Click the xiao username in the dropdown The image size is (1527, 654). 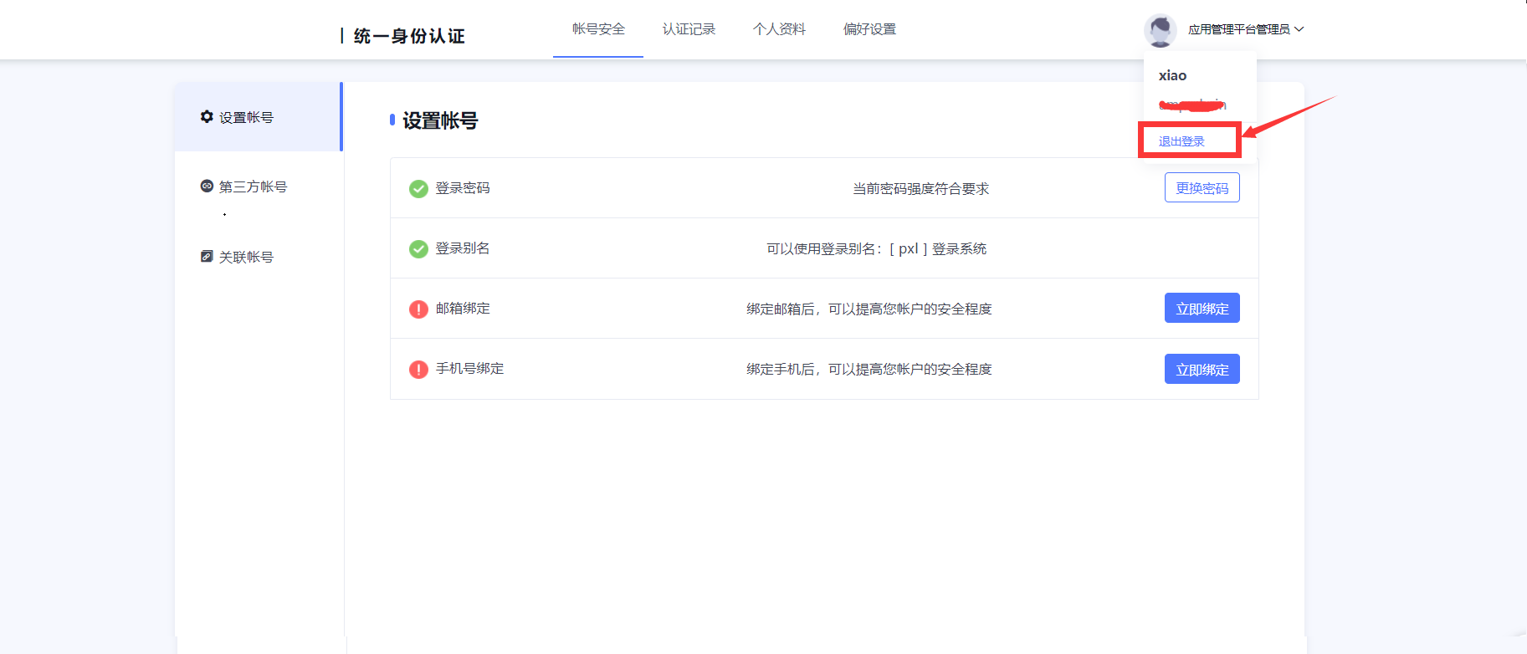[x=1172, y=75]
